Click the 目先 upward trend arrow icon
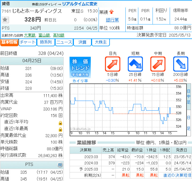Viewport: 192px width, 181px height. click(x=113, y=64)
